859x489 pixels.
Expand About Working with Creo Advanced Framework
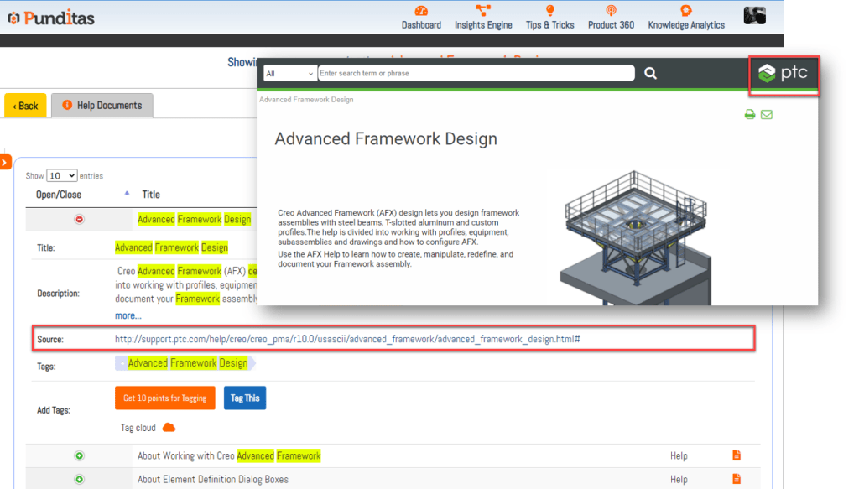pyautogui.click(x=80, y=456)
